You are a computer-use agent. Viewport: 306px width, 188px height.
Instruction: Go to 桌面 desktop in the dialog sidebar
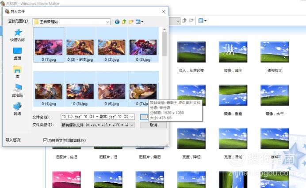[x=17, y=54]
